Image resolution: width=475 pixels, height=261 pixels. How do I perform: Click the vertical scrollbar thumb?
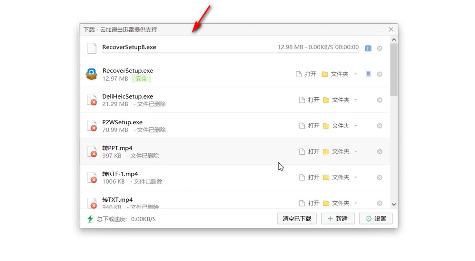[x=394, y=70]
